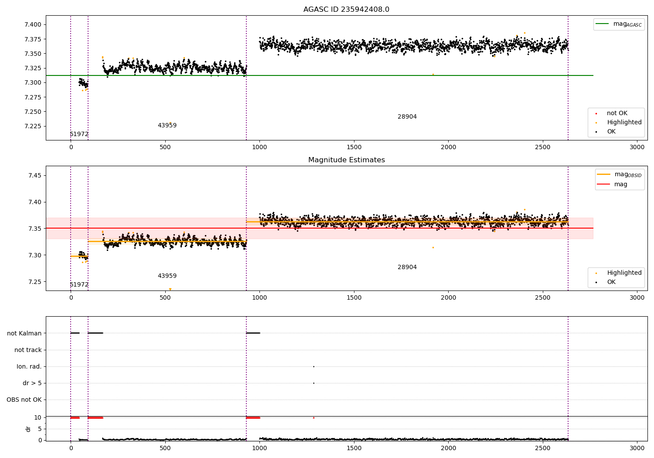Click the "dr > 5" row label
Viewport: 654px width, 458px height.
click(x=32, y=383)
